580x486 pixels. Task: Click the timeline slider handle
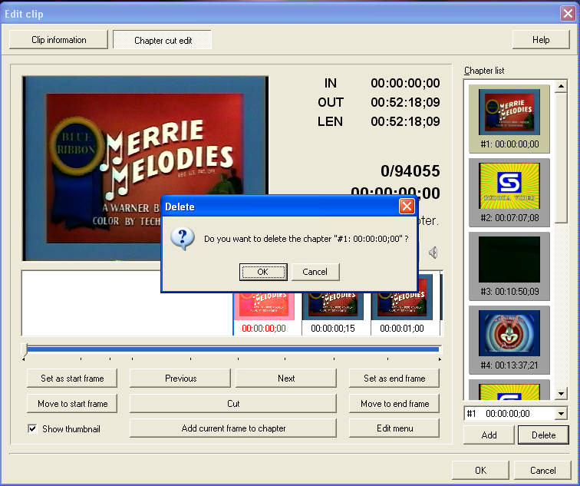[x=25, y=349]
